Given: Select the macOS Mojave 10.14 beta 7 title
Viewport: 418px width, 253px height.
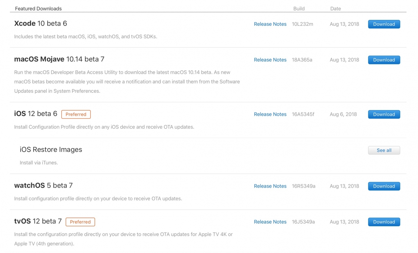Looking at the screenshot, I should click(x=59, y=59).
